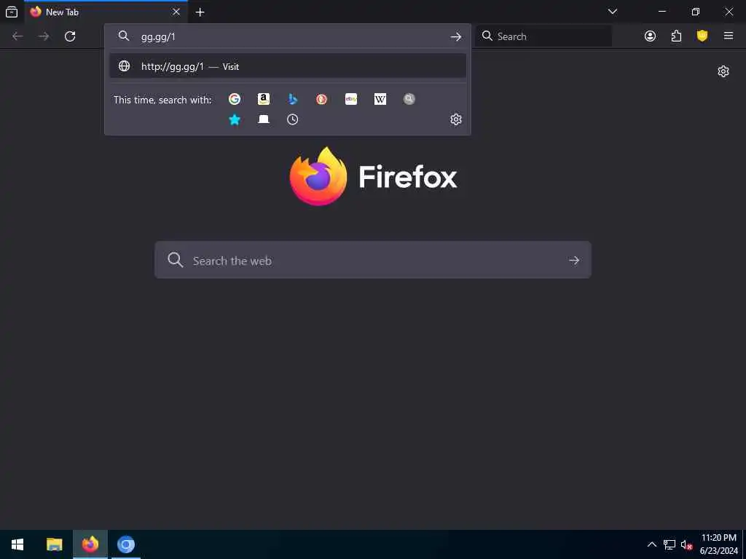Search this time with Google

[x=235, y=99]
